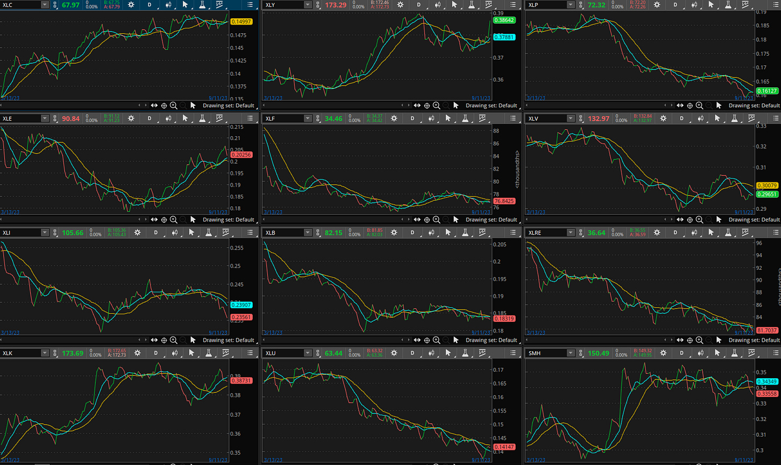The width and height of the screenshot is (781, 465).
Task: Open candlestick chart style icon in XLI panel
Action: [x=174, y=232]
